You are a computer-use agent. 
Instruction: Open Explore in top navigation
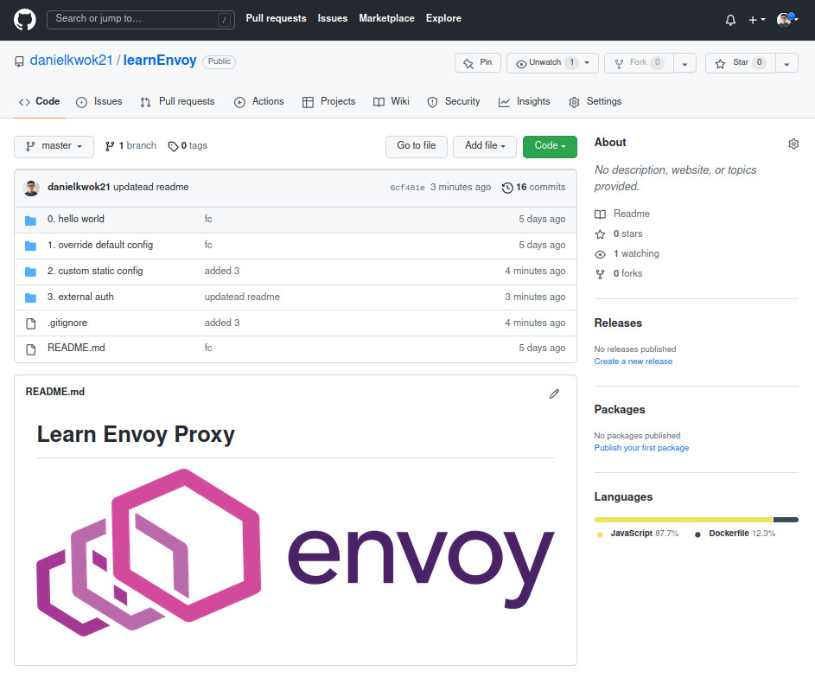tap(443, 18)
